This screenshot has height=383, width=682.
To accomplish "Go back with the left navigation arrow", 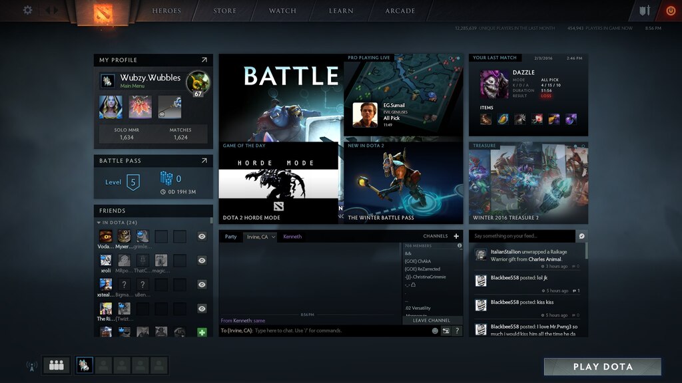I will [47, 10].
